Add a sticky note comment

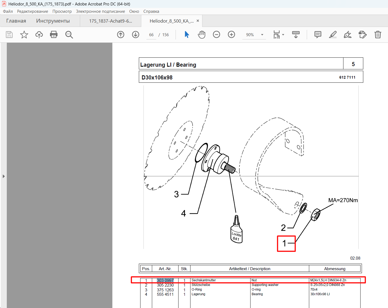click(318, 35)
